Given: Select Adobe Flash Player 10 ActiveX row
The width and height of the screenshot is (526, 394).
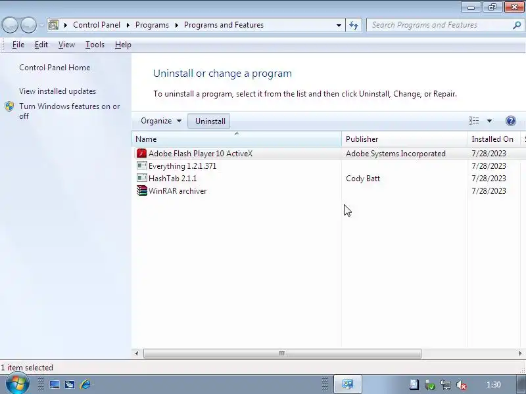Looking at the screenshot, I should (329, 154).
